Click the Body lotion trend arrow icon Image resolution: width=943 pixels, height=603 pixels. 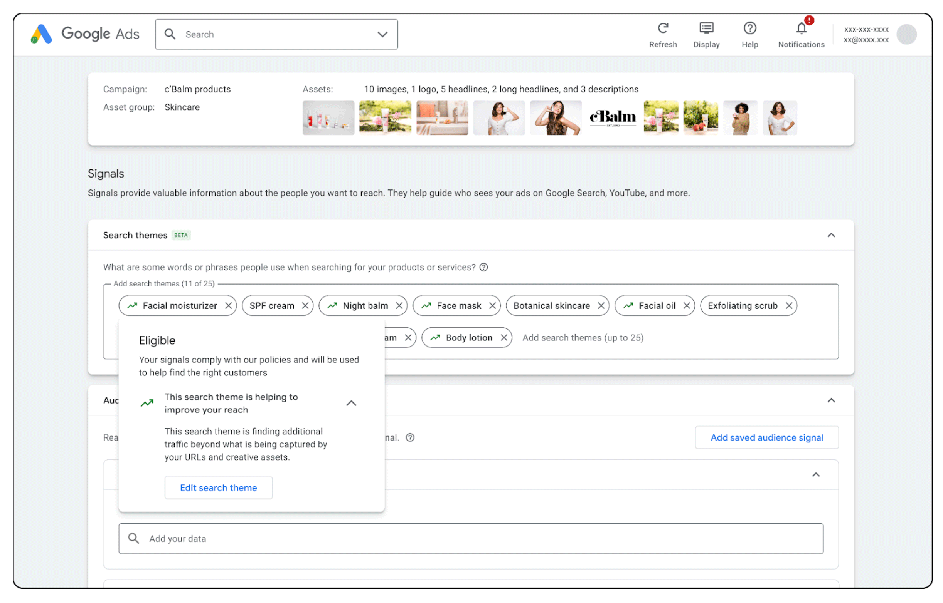[435, 337]
